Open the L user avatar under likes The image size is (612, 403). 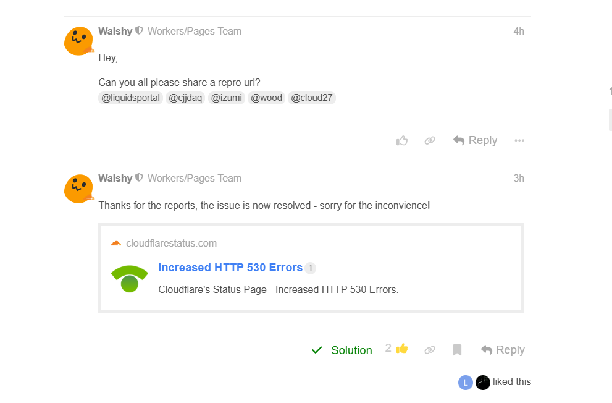[465, 383]
